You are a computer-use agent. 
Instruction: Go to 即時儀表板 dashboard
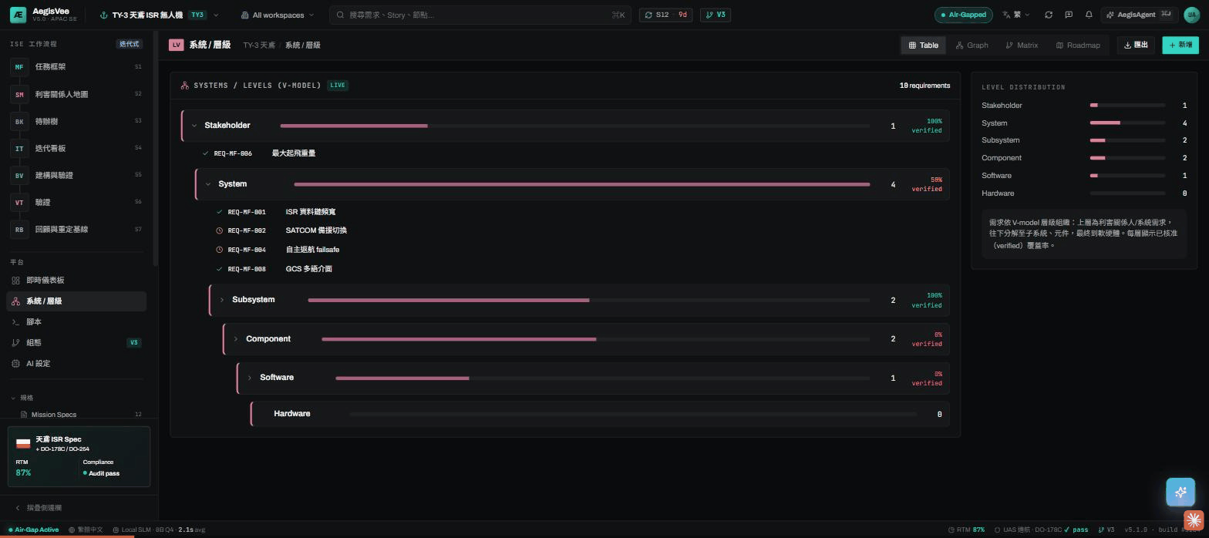[x=76, y=280]
